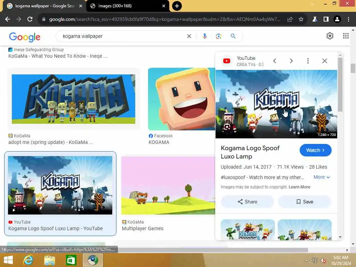356x267 pixels.
Task: Click the Facebook source label
Action: click(x=161, y=136)
